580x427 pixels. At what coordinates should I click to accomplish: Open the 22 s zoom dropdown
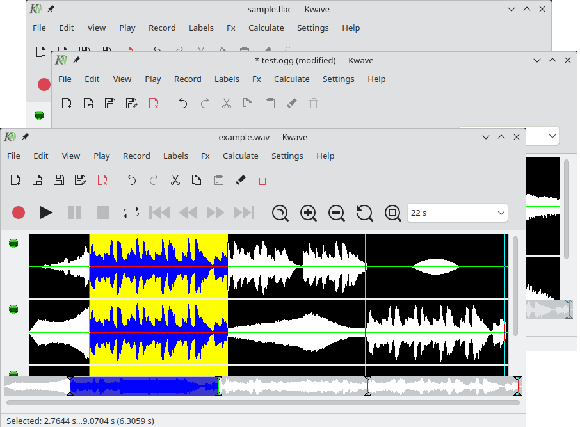click(x=458, y=213)
